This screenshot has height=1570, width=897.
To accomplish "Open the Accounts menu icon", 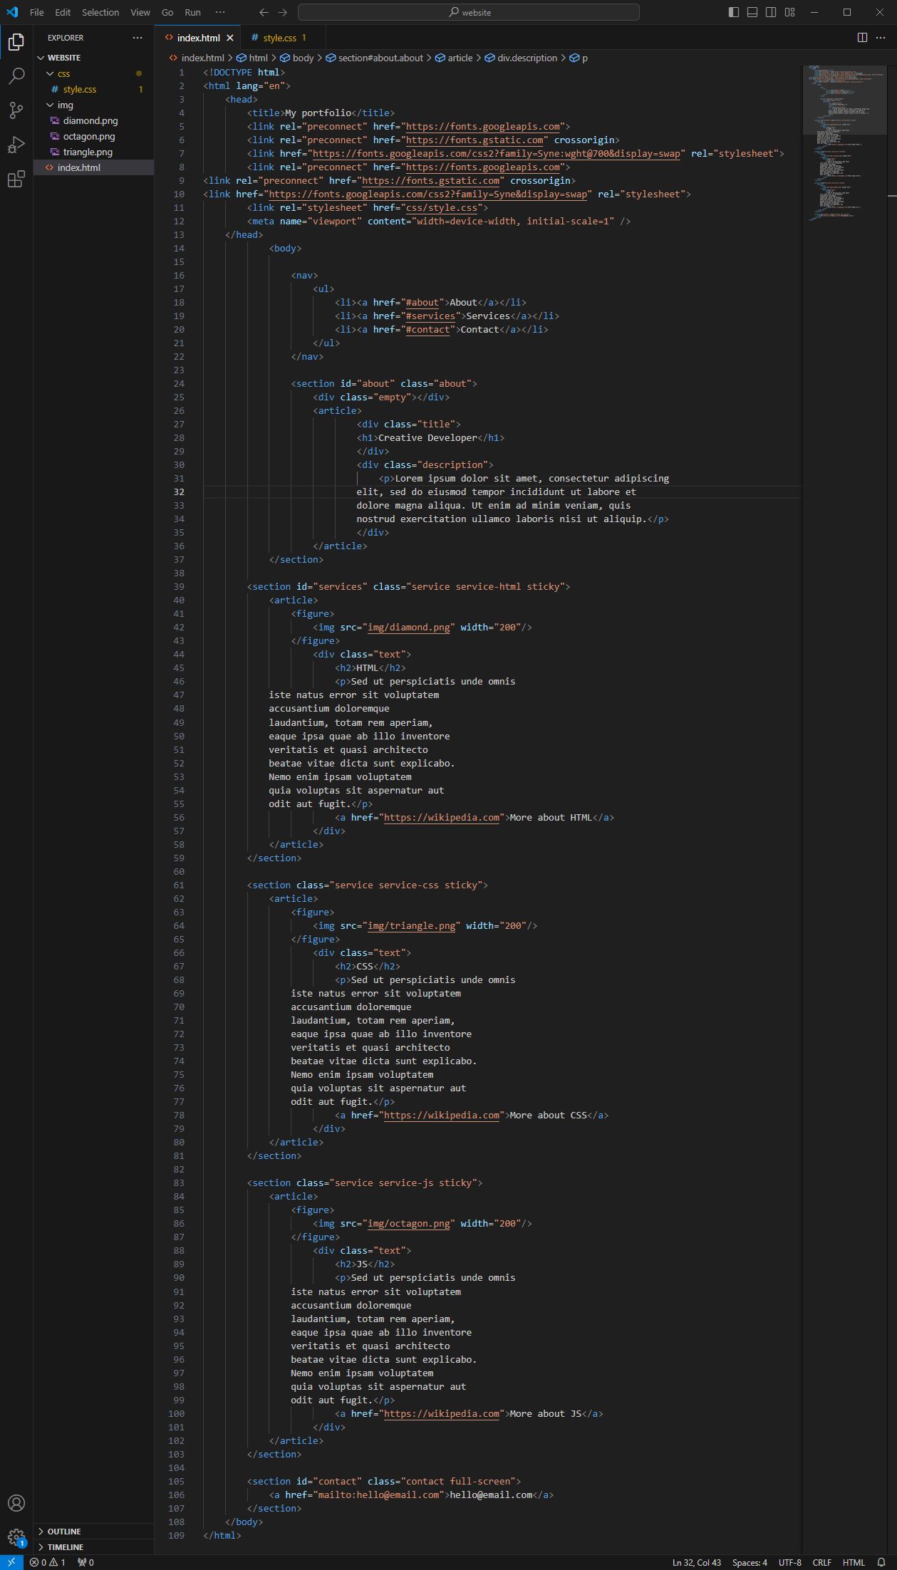I will tap(16, 1503).
